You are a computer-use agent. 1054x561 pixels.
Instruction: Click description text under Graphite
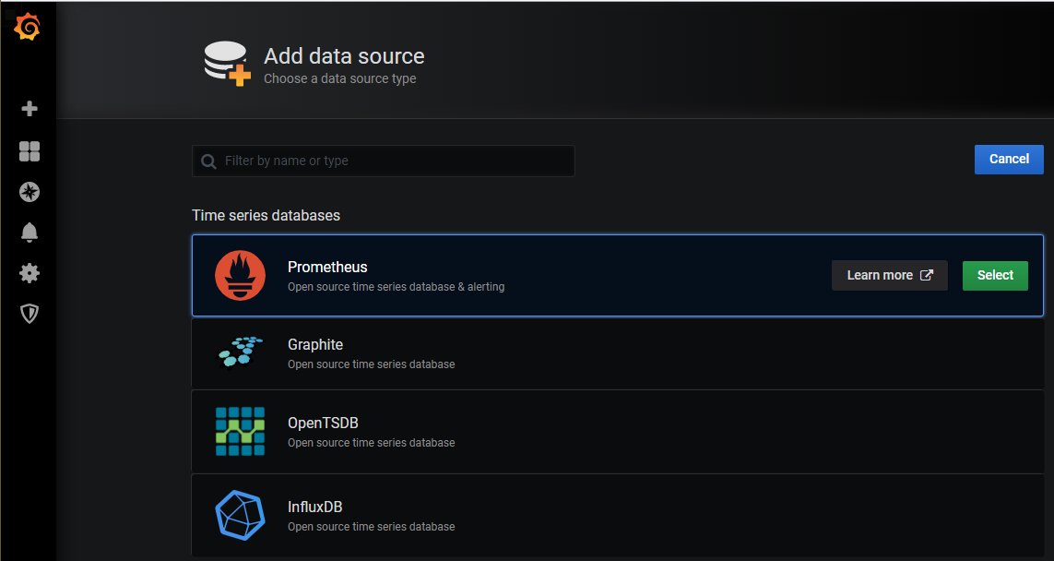coord(371,364)
